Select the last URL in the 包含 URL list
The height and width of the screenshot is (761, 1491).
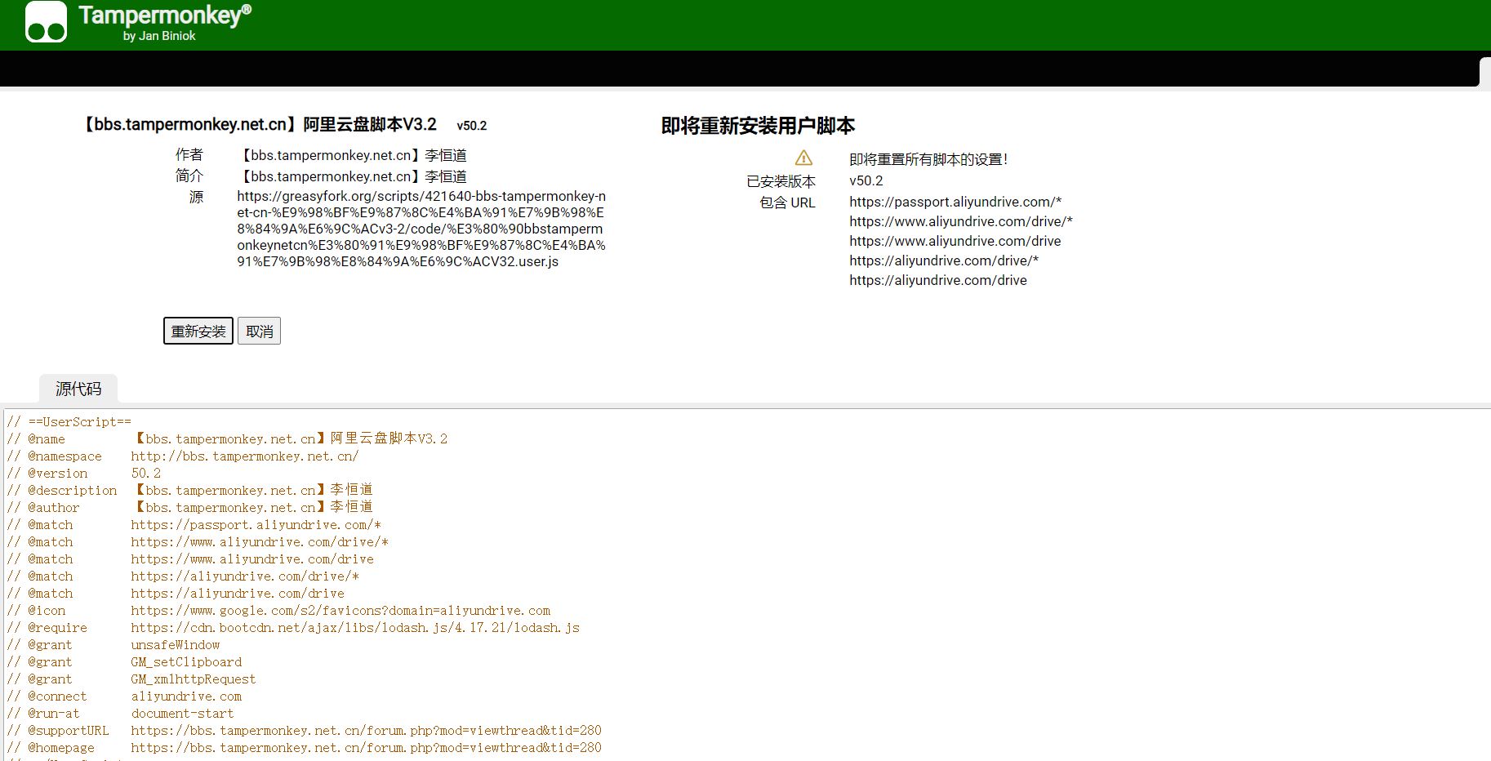937,280
